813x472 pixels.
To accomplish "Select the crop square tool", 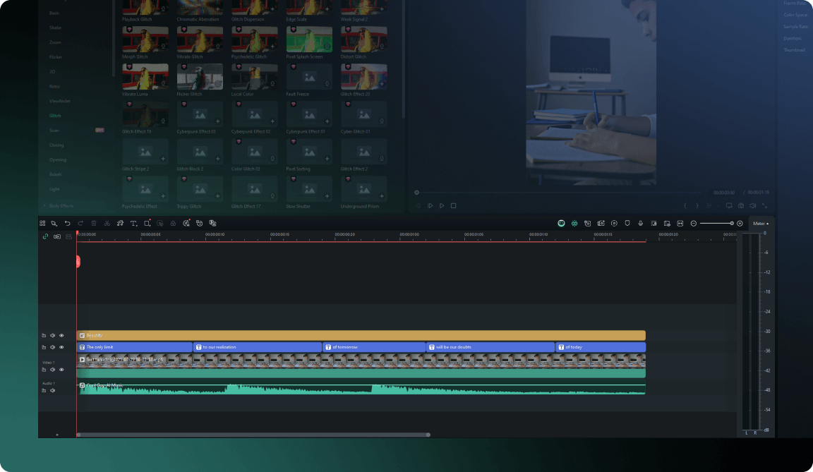I will tap(147, 224).
